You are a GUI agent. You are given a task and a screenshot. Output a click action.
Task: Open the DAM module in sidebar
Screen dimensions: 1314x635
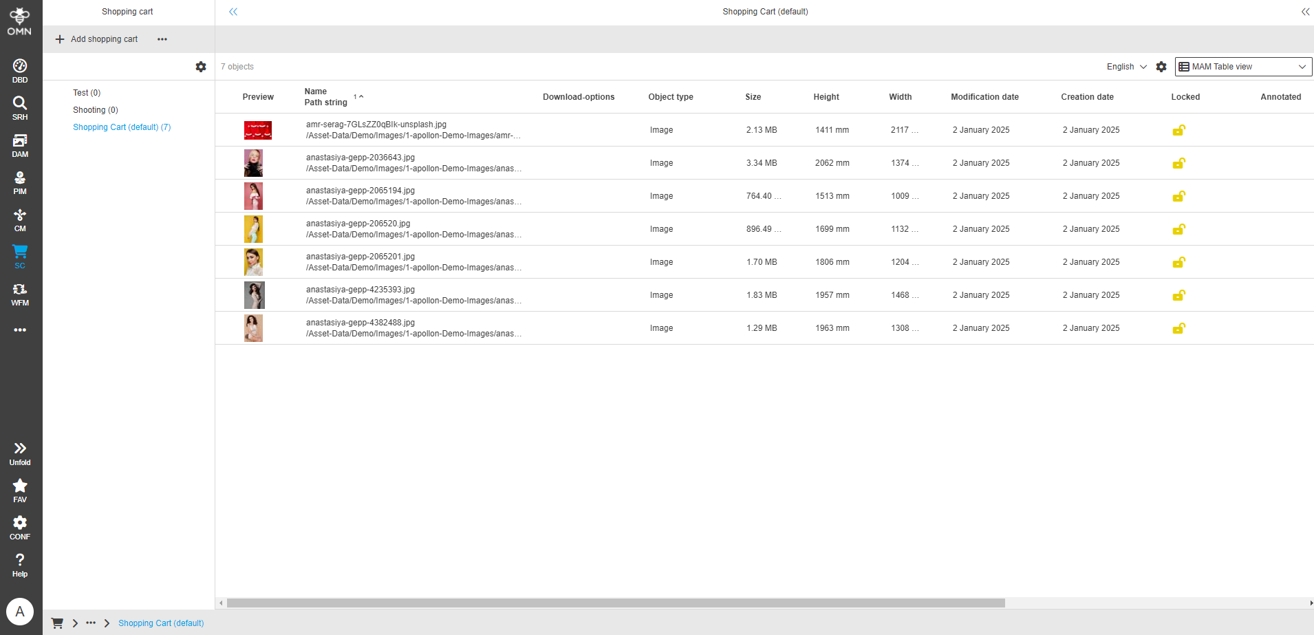pos(20,145)
